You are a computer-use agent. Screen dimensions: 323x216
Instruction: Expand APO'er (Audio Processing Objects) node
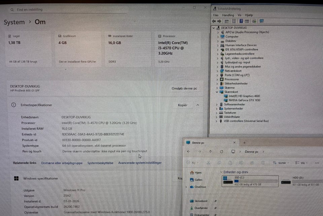(218, 32)
